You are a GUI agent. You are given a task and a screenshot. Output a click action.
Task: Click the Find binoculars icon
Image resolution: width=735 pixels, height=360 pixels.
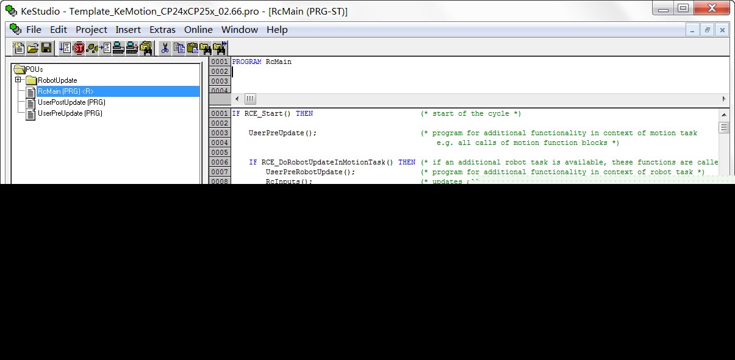[x=206, y=48]
